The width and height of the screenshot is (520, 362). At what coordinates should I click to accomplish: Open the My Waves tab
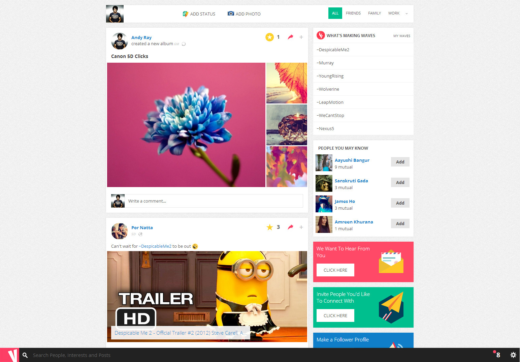[401, 36]
